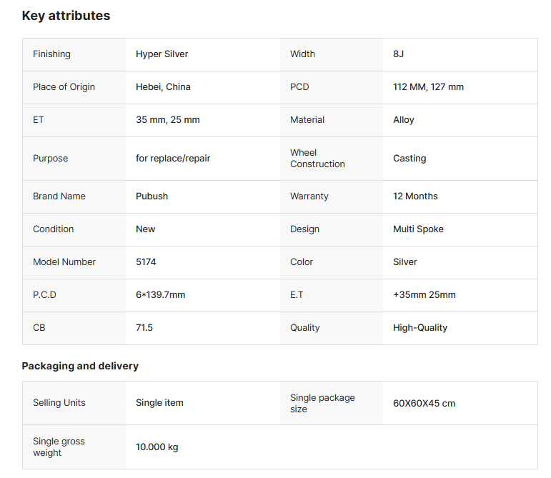Image resolution: width=551 pixels, height=478 pixels.
Task: Click the Pubush brand name value
Action: pos(152,196)
